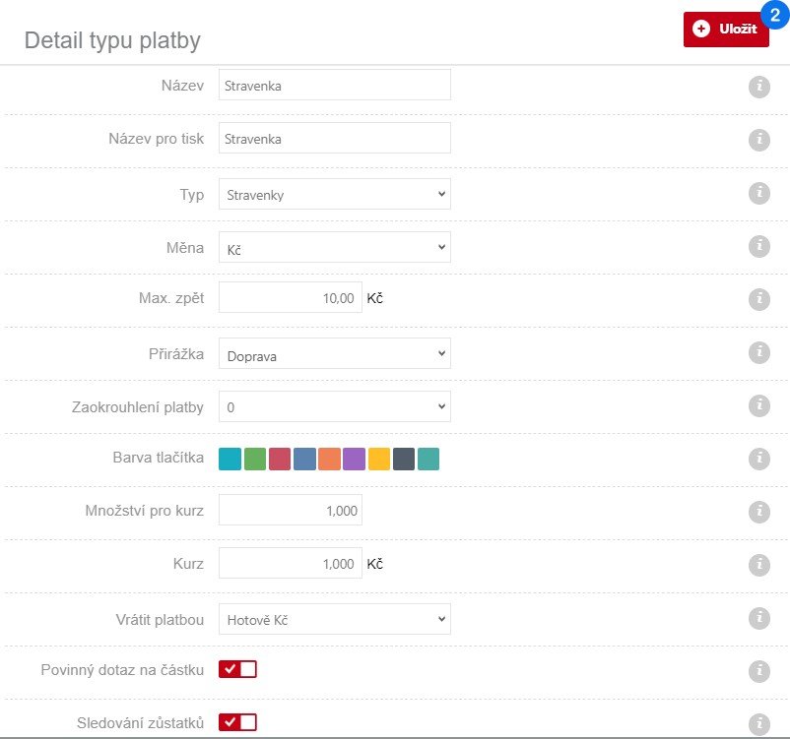Image resolution: width=790 pixels, height=739 pixels.
Task: Click the red Uložit save button
Action: pyautogui.click(x=726, y=30)
